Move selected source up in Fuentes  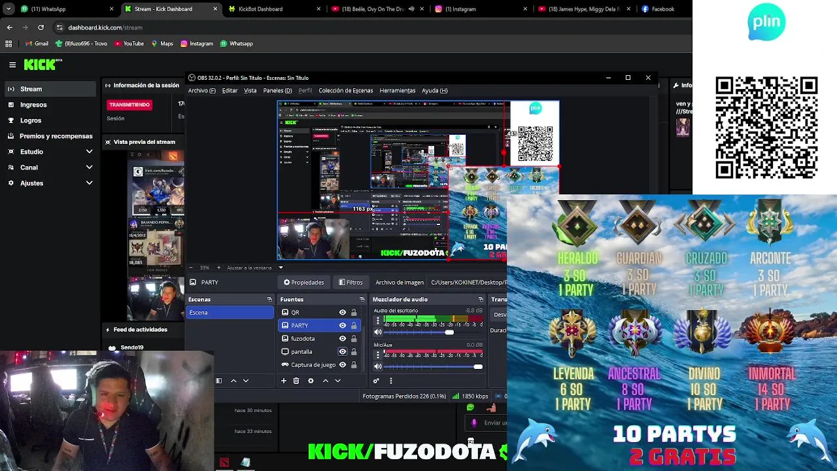tap(326, 381)
